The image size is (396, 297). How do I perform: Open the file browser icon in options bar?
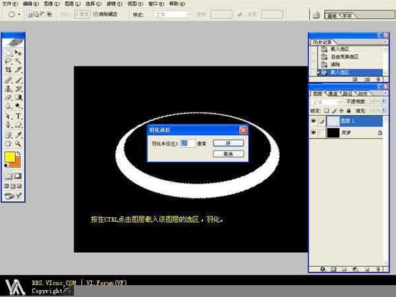click(316, 15)
